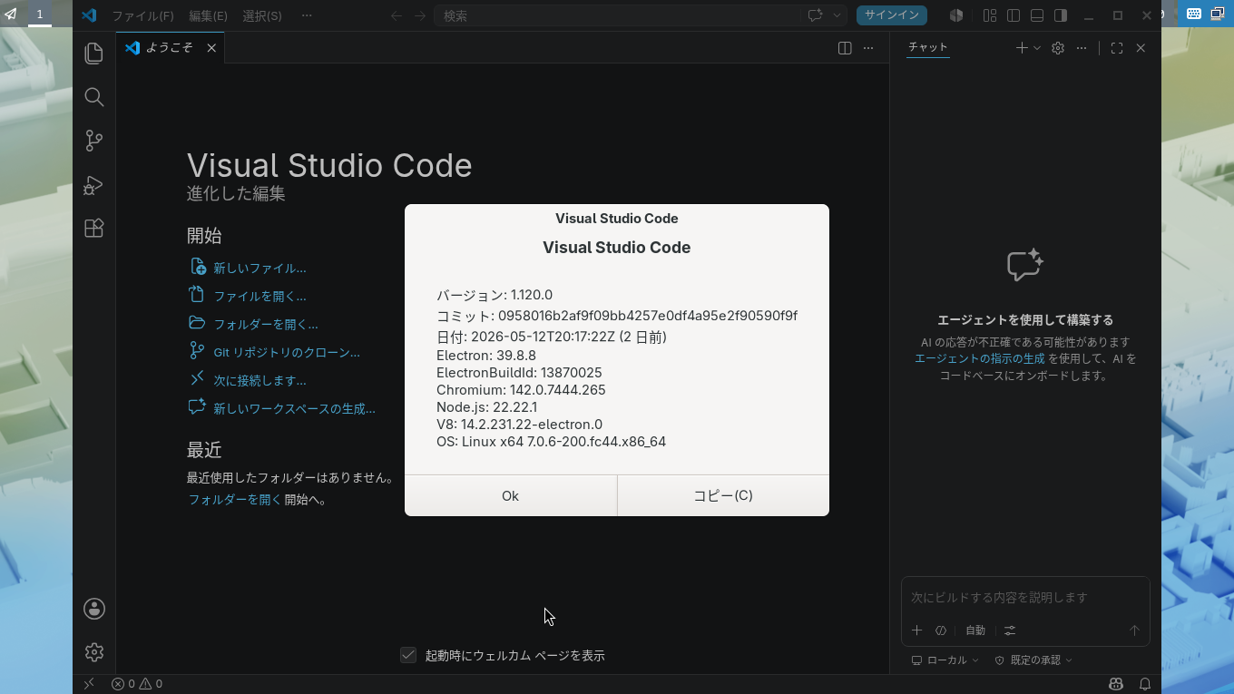Click フォルダーを開く... start link
The image size is (1234, 694).
[266, 325]
